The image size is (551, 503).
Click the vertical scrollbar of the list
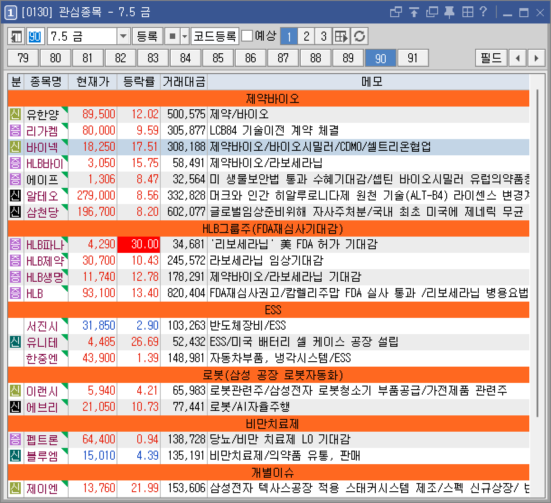point(537,253)
